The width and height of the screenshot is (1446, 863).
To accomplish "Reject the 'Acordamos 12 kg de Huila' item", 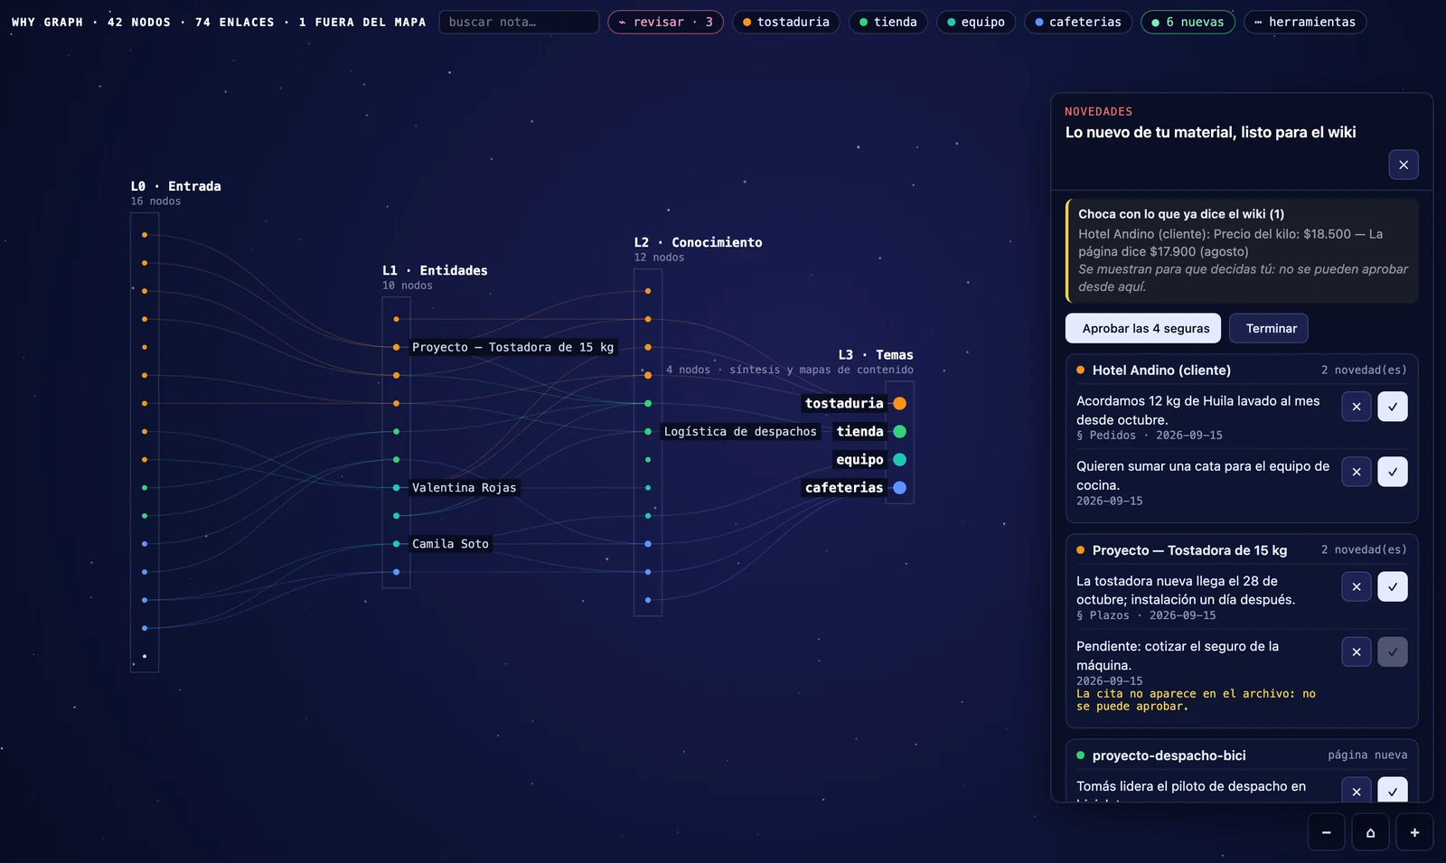I will coord(1357,407).
